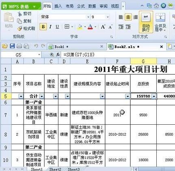Click the Copy (复制) icon

19,21
